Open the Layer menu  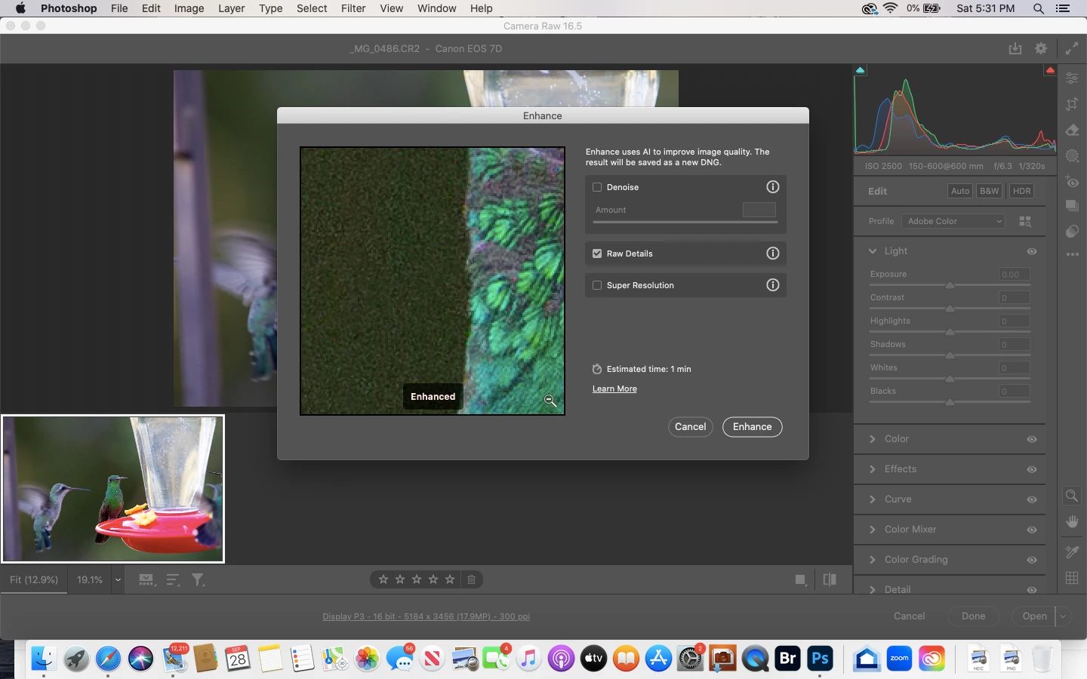231,8
